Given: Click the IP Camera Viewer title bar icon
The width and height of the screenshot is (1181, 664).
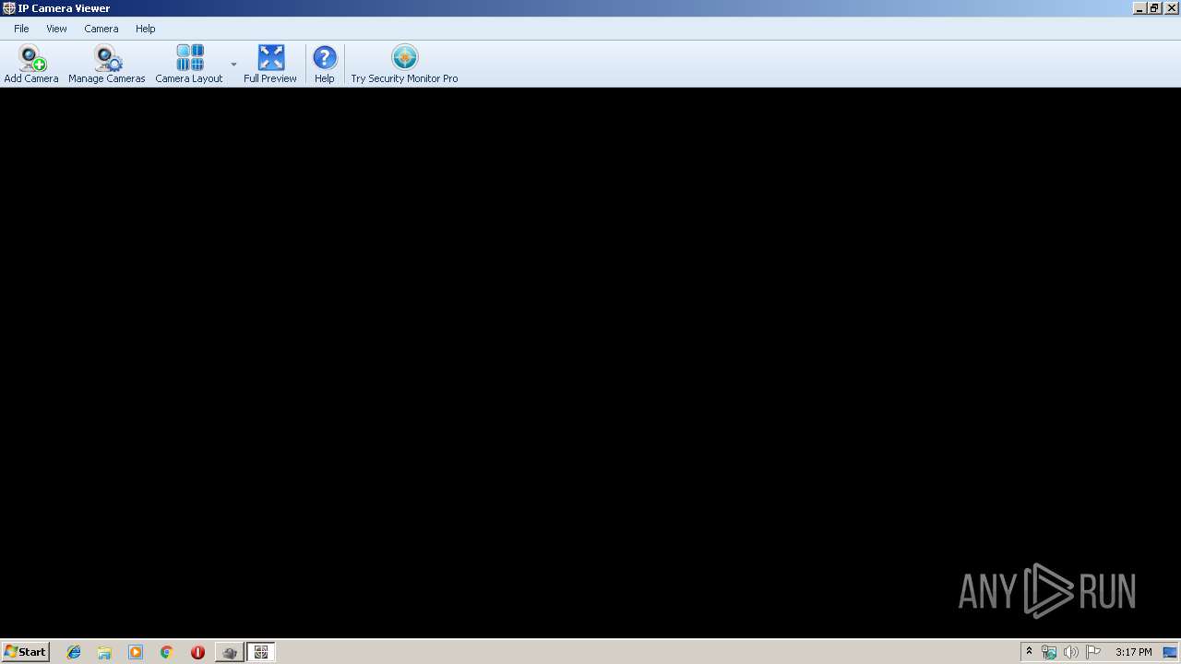Looking at the screenshot, I should tap(8, 8).
